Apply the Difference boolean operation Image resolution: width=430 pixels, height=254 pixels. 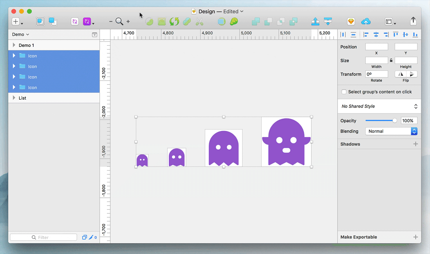[293, 21]
